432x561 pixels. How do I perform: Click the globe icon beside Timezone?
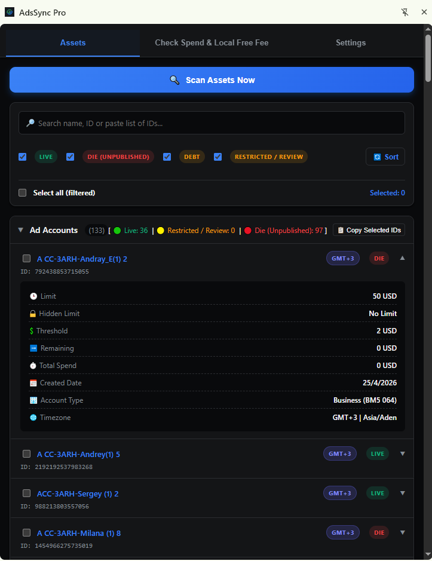(33, 418)
